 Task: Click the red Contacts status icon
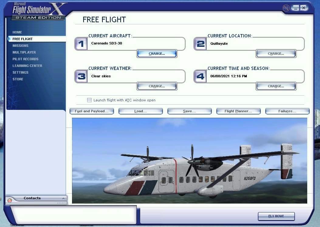(x=10, y=201)
